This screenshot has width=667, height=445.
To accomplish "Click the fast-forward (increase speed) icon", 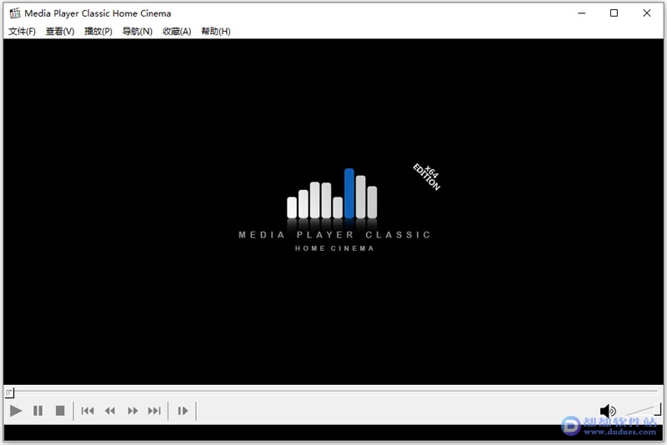I will pos(133,411).
